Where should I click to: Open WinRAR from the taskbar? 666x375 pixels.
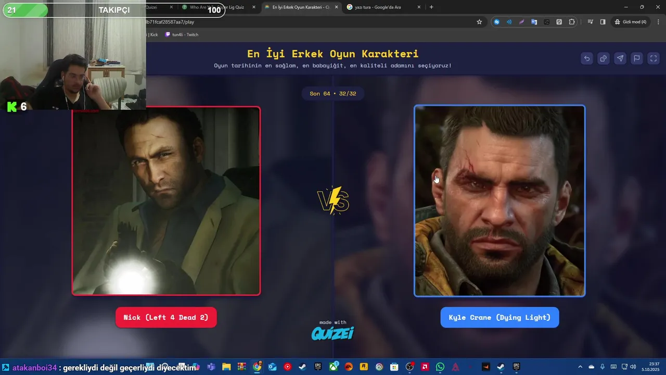coord(242,367)
